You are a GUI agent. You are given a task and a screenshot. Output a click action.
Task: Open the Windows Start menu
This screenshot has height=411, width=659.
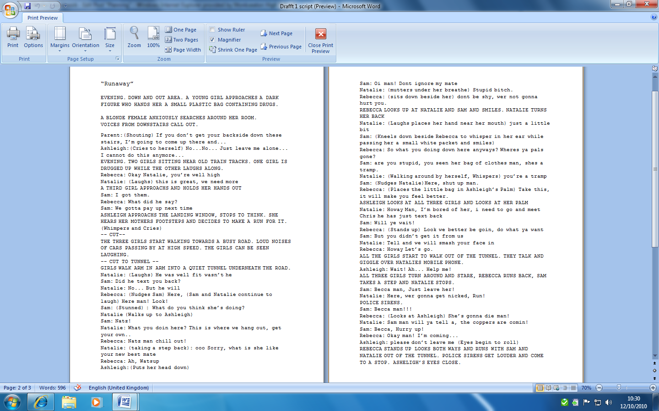click(x=12, y=402)
